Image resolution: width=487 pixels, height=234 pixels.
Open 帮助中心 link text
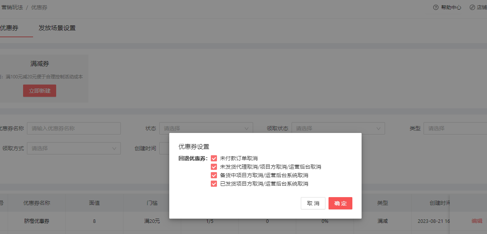click(451, 7)
